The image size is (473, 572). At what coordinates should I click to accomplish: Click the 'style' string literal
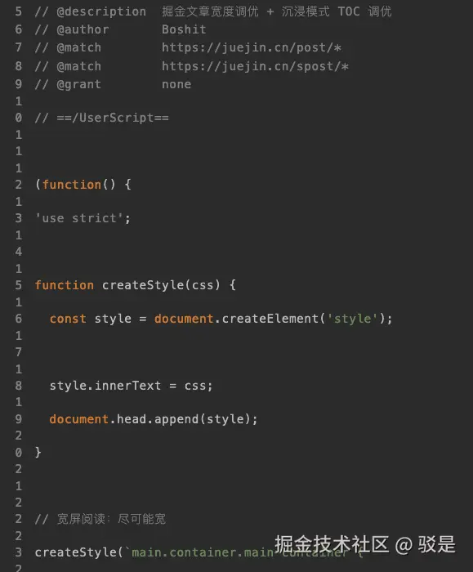[352, 319]
